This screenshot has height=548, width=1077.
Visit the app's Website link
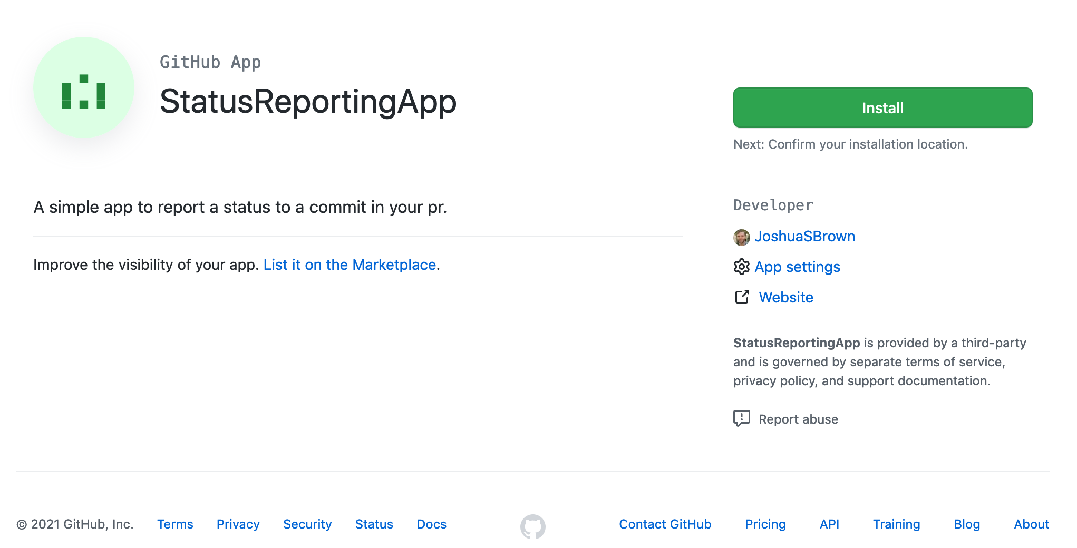click(x=786, y=297)
